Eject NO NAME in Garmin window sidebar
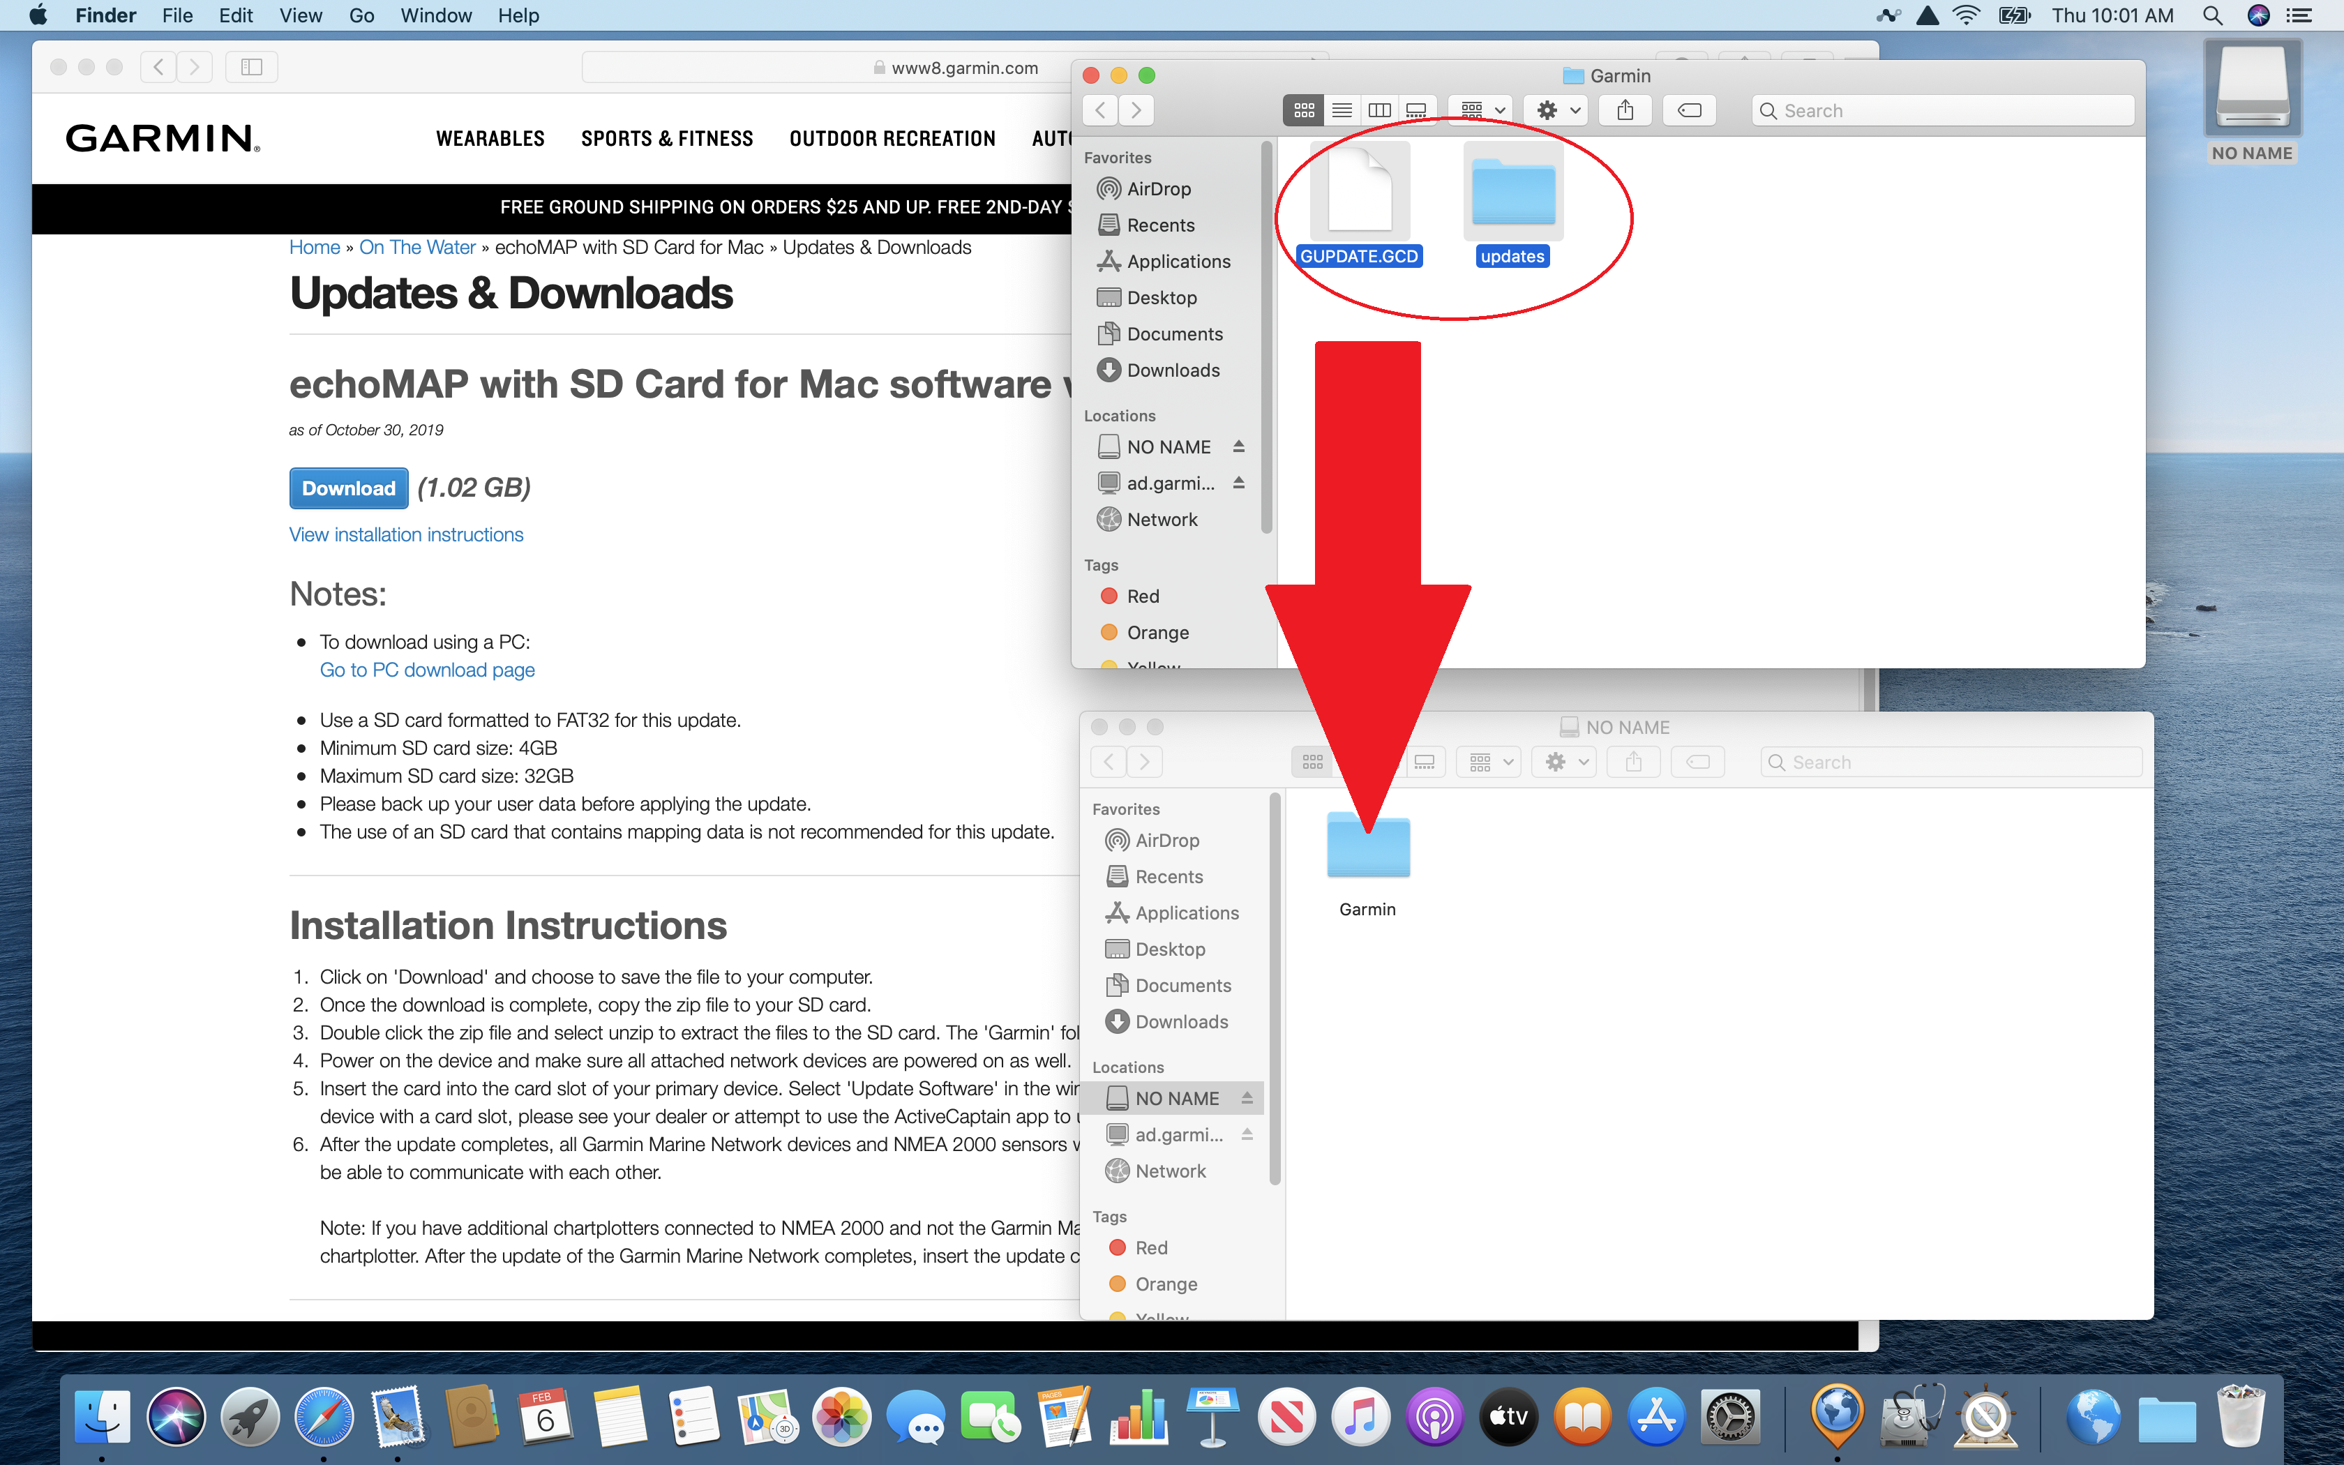Screen dimensions: 2344x1465 [1239, 446]
